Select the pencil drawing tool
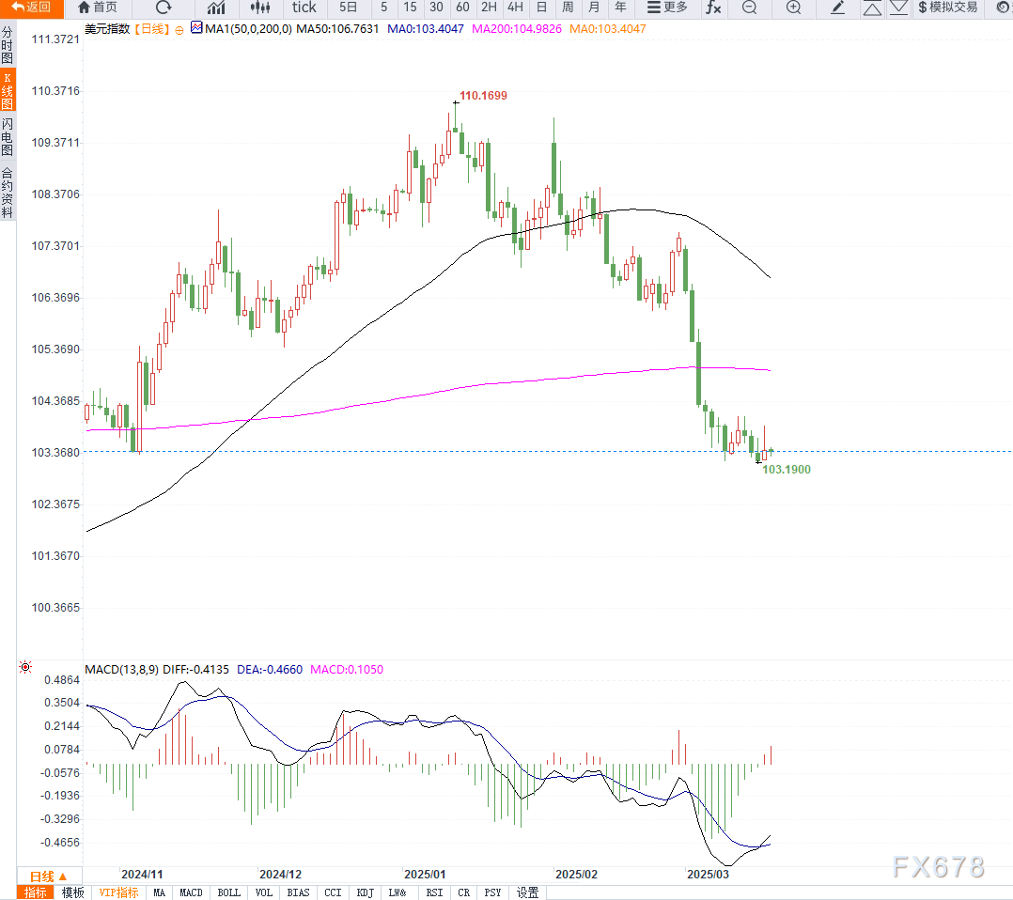 pos(838,8)
